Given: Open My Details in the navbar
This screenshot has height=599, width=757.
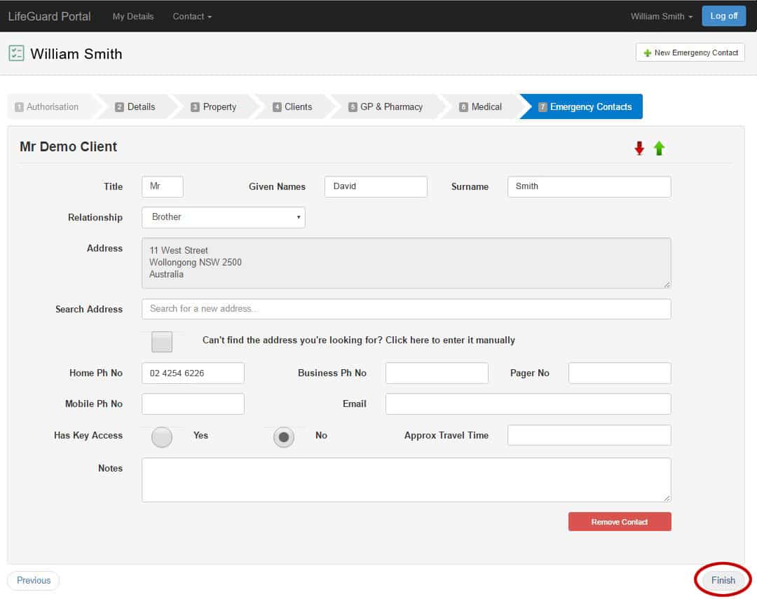Looking at the screenshot, I should (x=133, y=16).
